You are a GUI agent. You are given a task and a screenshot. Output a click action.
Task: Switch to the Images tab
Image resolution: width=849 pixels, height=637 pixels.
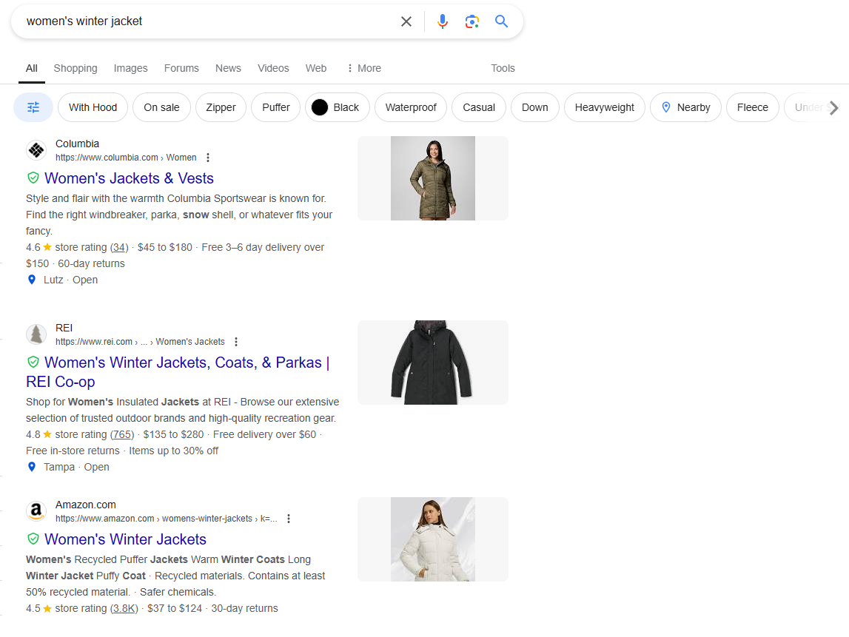tap(130, 68)
